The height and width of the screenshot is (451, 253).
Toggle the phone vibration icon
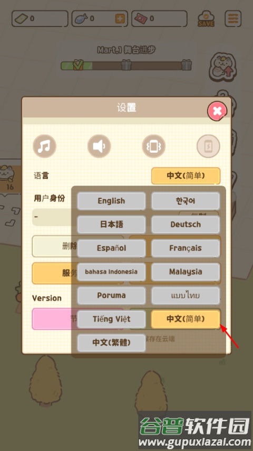(x=154, y=146)
